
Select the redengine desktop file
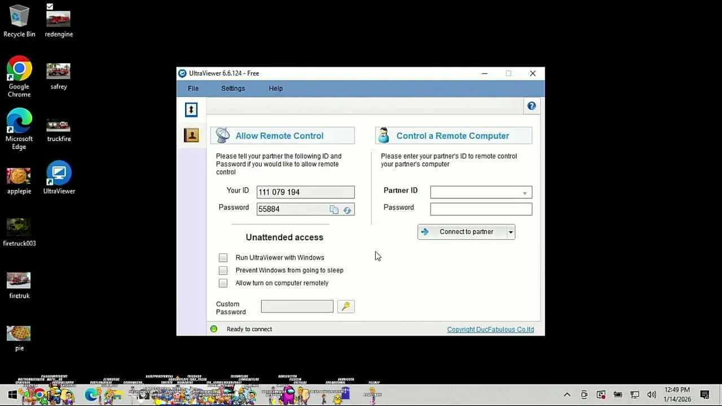click(x=59, y=21)
